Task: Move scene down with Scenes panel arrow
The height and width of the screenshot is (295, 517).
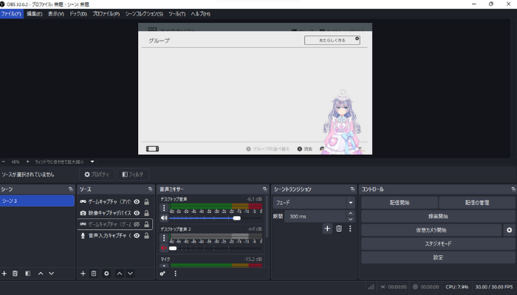Action: [52, 274]
